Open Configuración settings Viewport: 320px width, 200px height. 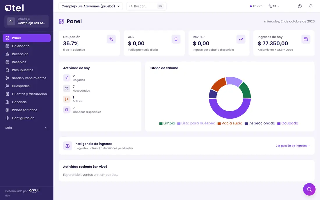pyautogui.click(x=26, y=118)
